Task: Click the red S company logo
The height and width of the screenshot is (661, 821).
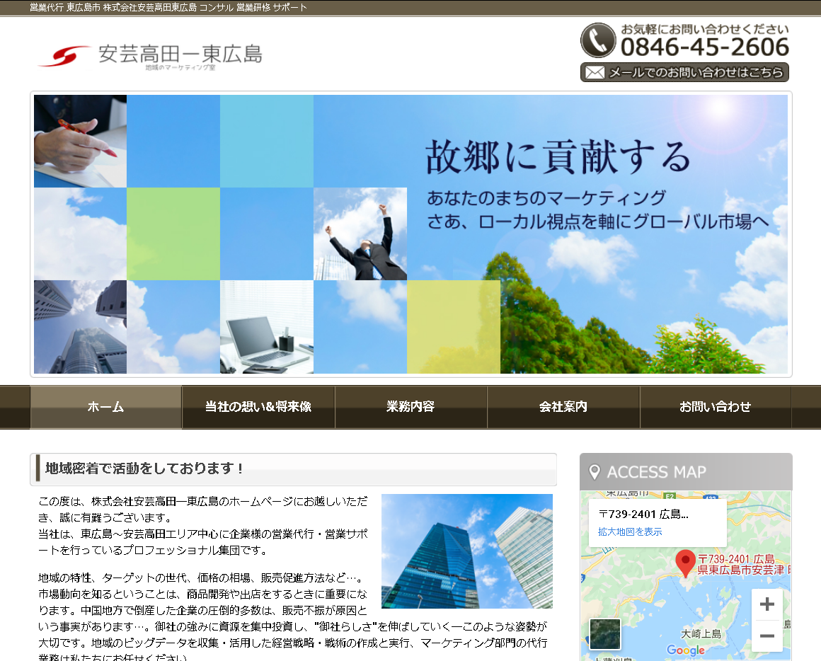Action: point(64,55)
